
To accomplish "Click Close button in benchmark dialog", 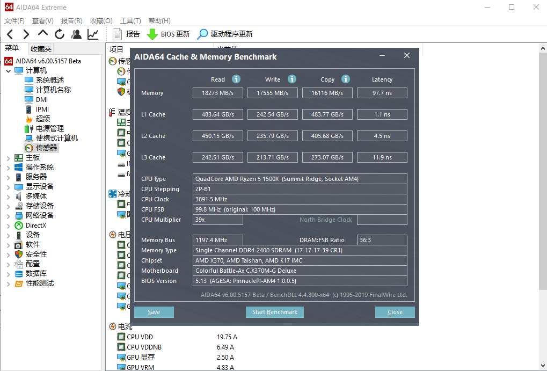I will tap(395, 312).
